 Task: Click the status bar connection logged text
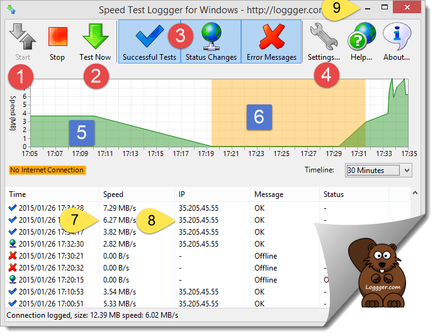[93, 315]
